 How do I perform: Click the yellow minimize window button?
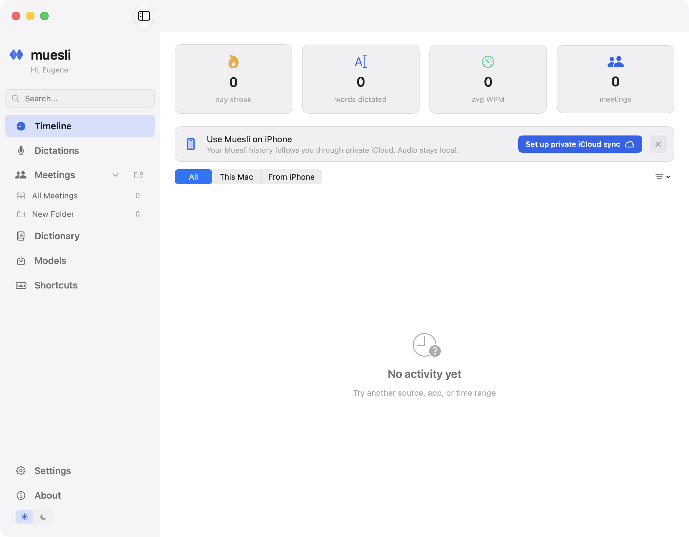30,16
